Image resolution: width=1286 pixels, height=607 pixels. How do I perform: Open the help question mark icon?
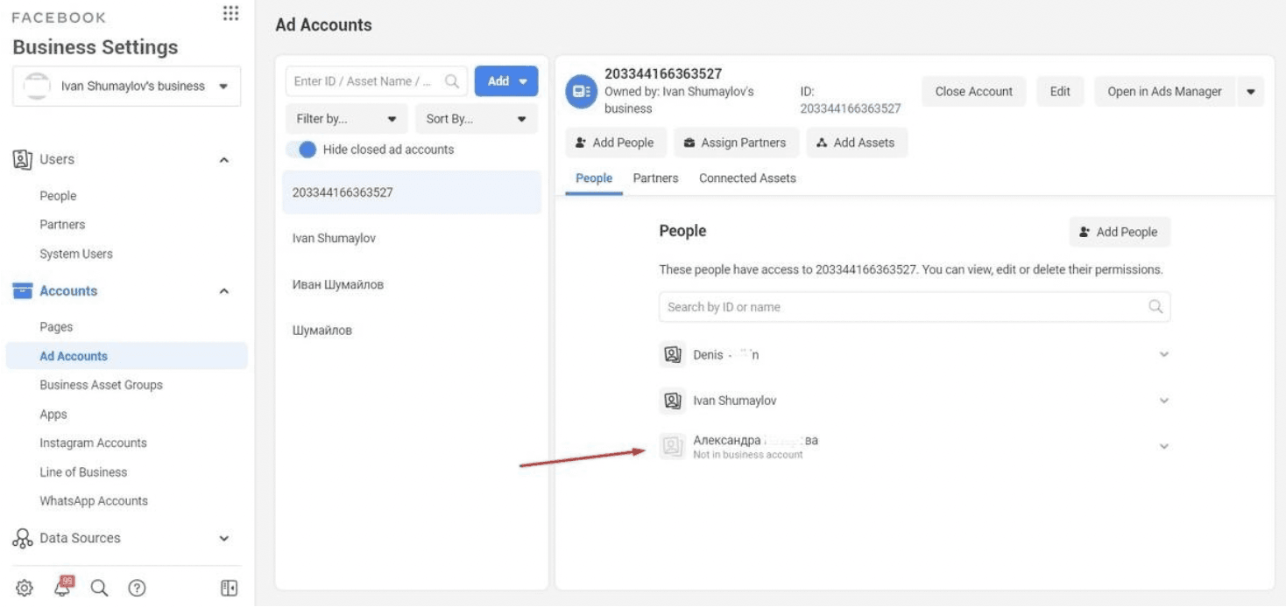137,588
